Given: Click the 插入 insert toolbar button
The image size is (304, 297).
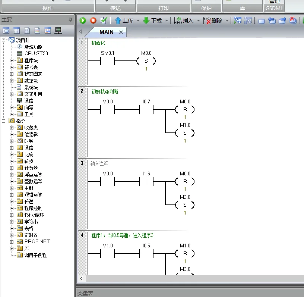Looking at the screenshot, I should point(184,21).
